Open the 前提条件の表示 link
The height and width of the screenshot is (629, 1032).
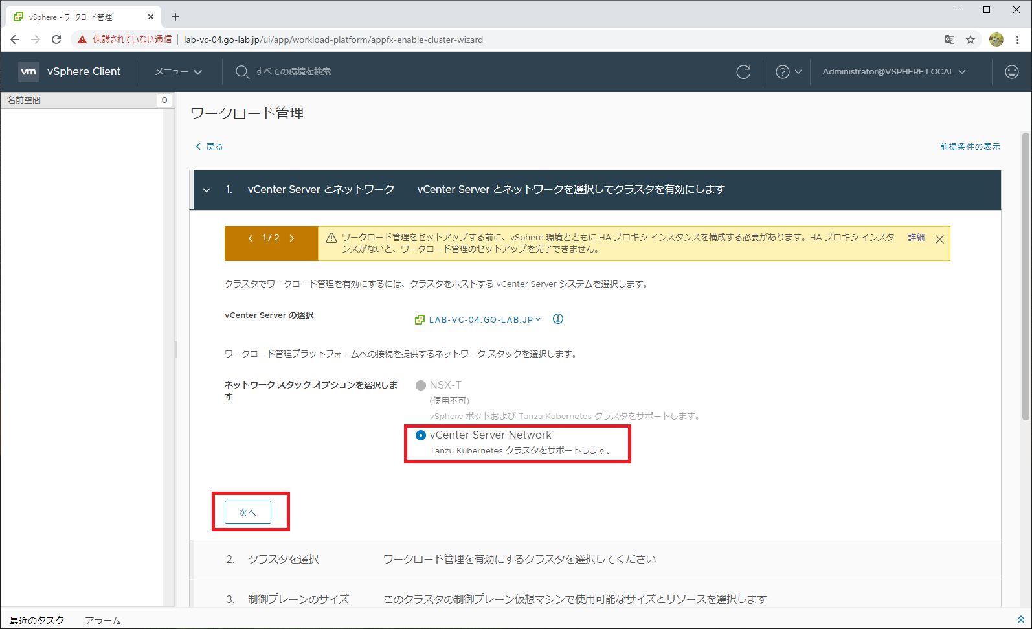(x=970, y=147)
